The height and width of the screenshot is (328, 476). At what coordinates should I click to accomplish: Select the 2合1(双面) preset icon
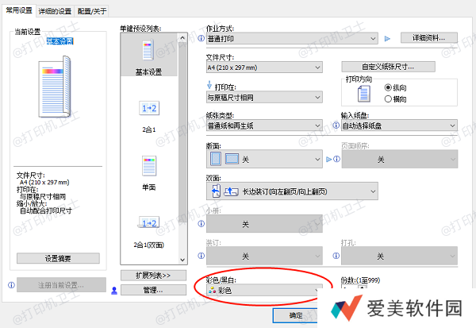149,223
